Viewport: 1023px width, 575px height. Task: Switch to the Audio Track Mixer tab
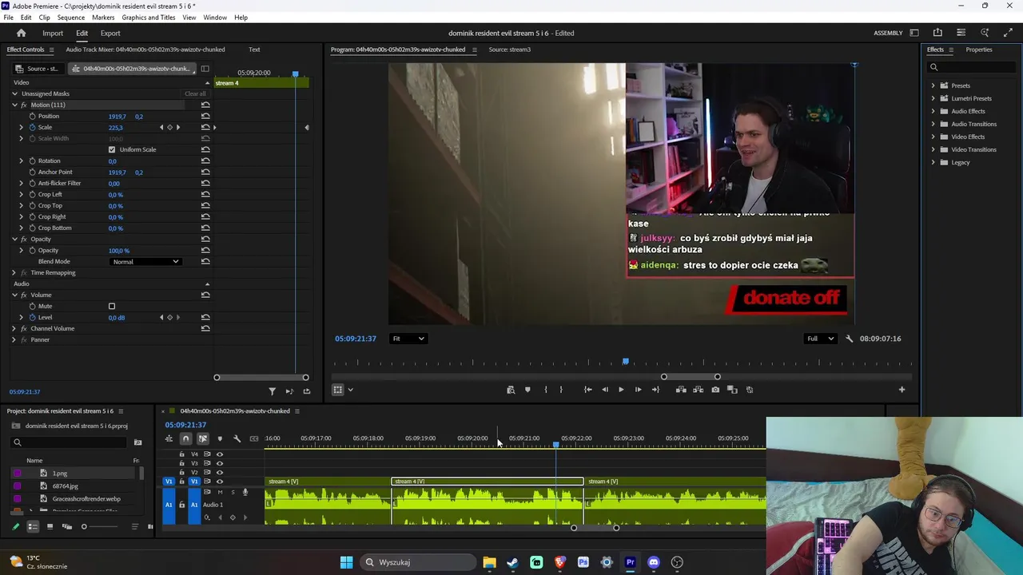pos(145,50)
